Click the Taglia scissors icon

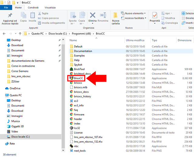click(x=39, y=14)
